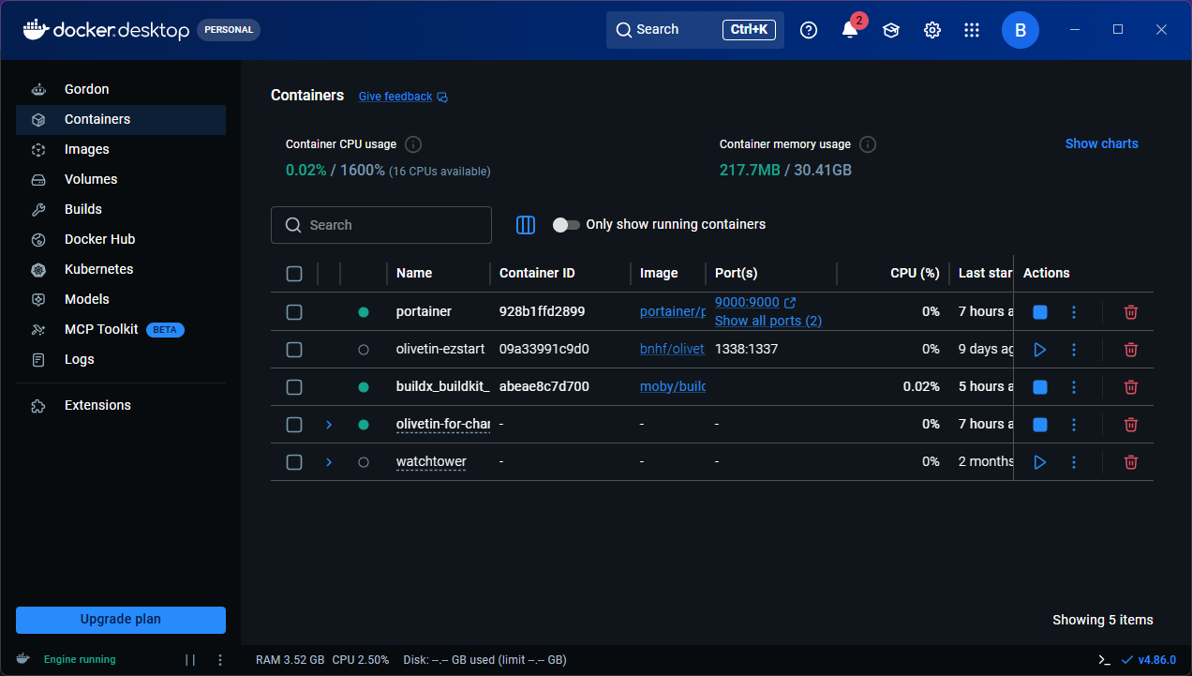The image size is (1192, 676).
Task: Check the buildx_buildkit row checkbox
Action: pyautogui.click(x=294, y=387)
